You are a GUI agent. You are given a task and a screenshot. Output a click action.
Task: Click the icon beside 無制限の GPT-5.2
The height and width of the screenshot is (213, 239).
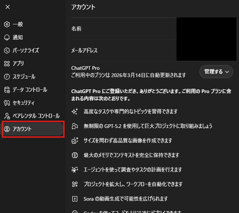[x=75, y=126]
